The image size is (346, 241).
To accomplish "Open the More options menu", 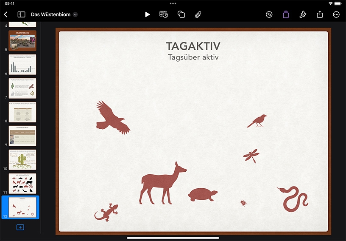I will [x=336, y=14].
